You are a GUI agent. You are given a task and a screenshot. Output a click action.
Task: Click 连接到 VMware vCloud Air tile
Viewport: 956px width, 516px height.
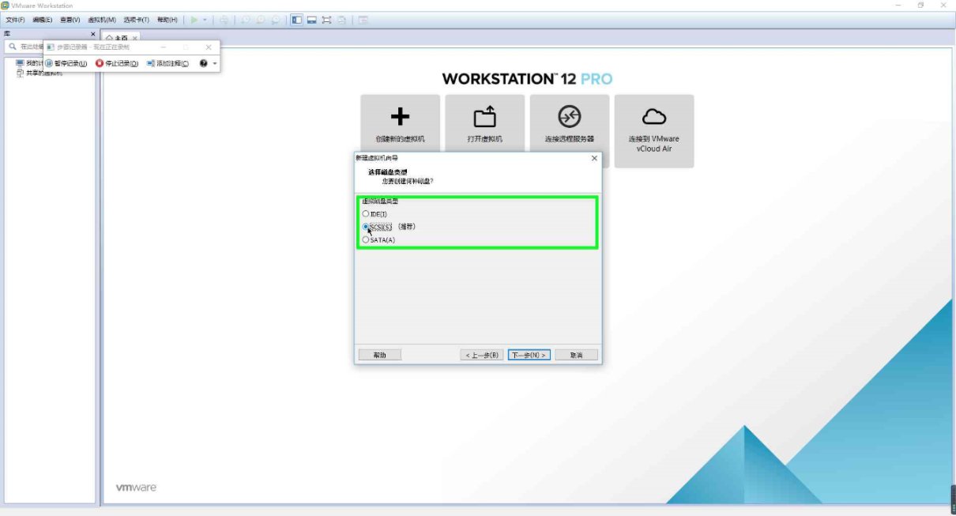click(654, 131)
